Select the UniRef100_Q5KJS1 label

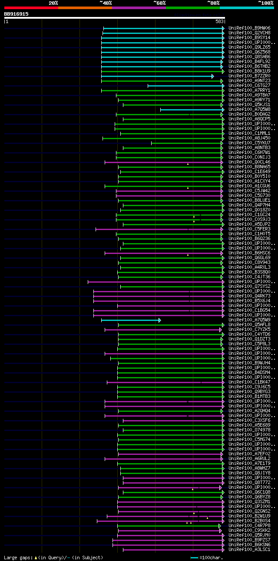point(249,104)
